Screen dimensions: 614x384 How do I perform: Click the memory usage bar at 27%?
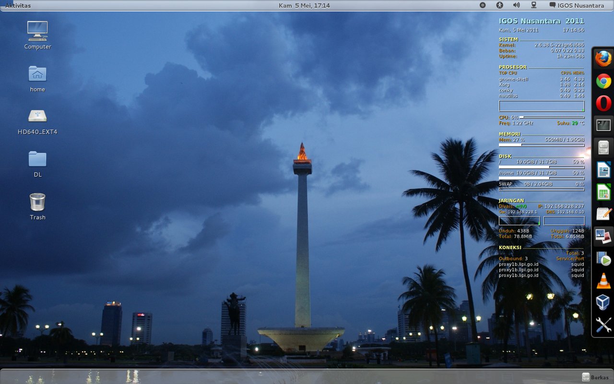pos(542,144)
